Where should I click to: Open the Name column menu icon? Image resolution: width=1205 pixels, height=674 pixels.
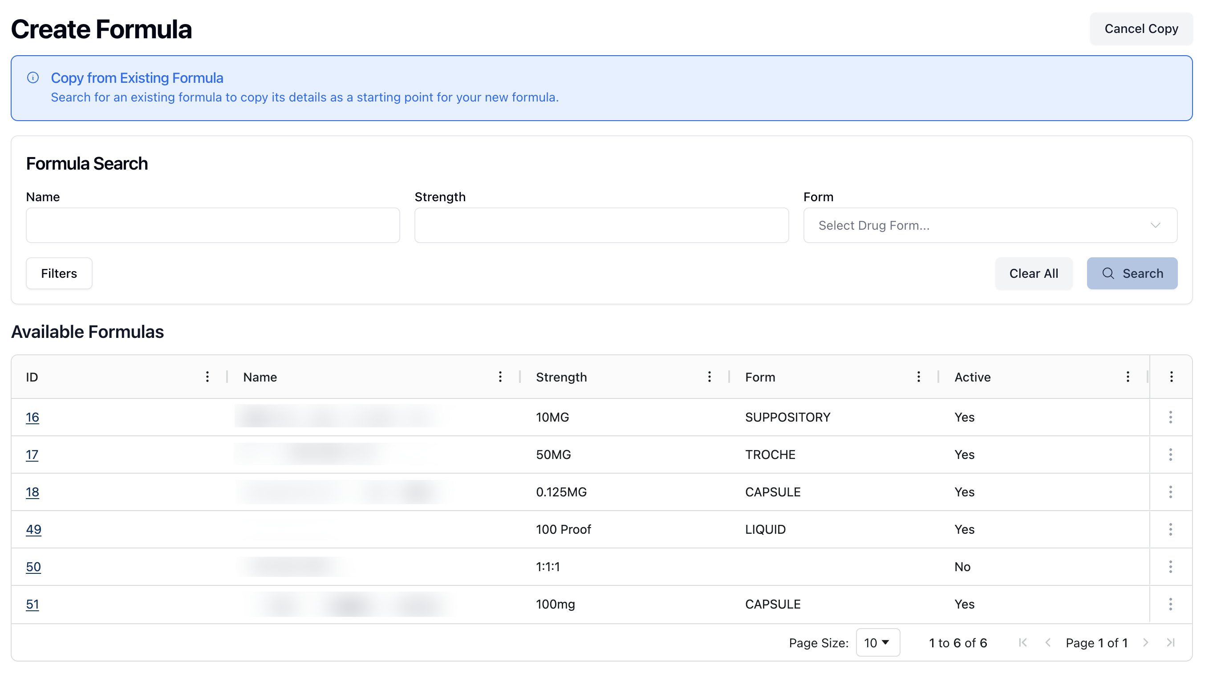click(x=500, y=377)
